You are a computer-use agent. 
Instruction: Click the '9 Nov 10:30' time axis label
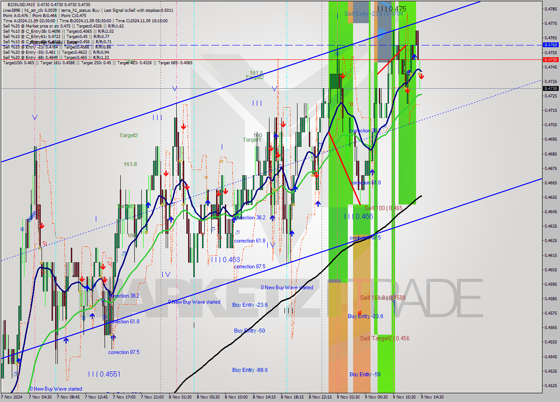(x=404, y=397)
